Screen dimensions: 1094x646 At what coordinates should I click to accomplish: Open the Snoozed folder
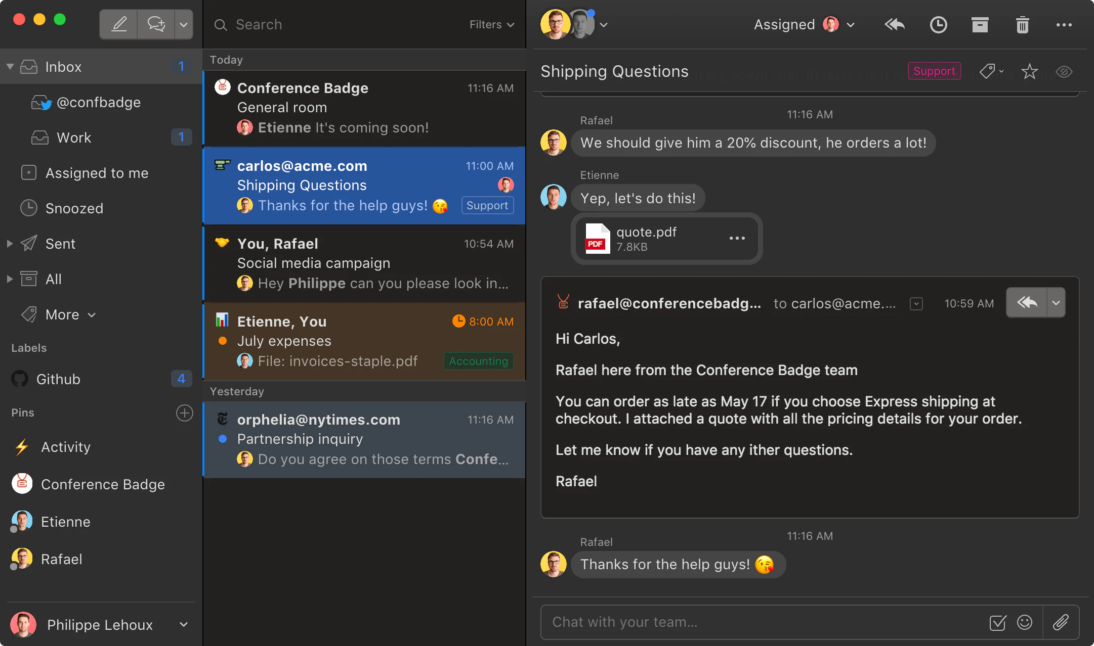pyautogui.click(x=74, y=208)
